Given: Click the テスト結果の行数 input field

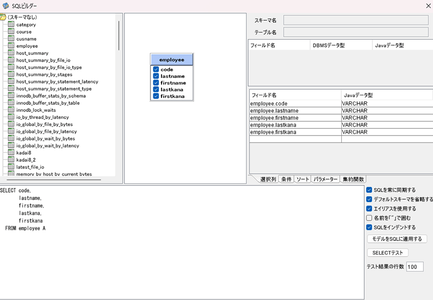Looking at the screenshot, I should [415, 266].
